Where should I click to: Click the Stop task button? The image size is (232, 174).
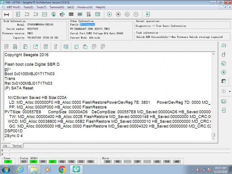(118, 14)
